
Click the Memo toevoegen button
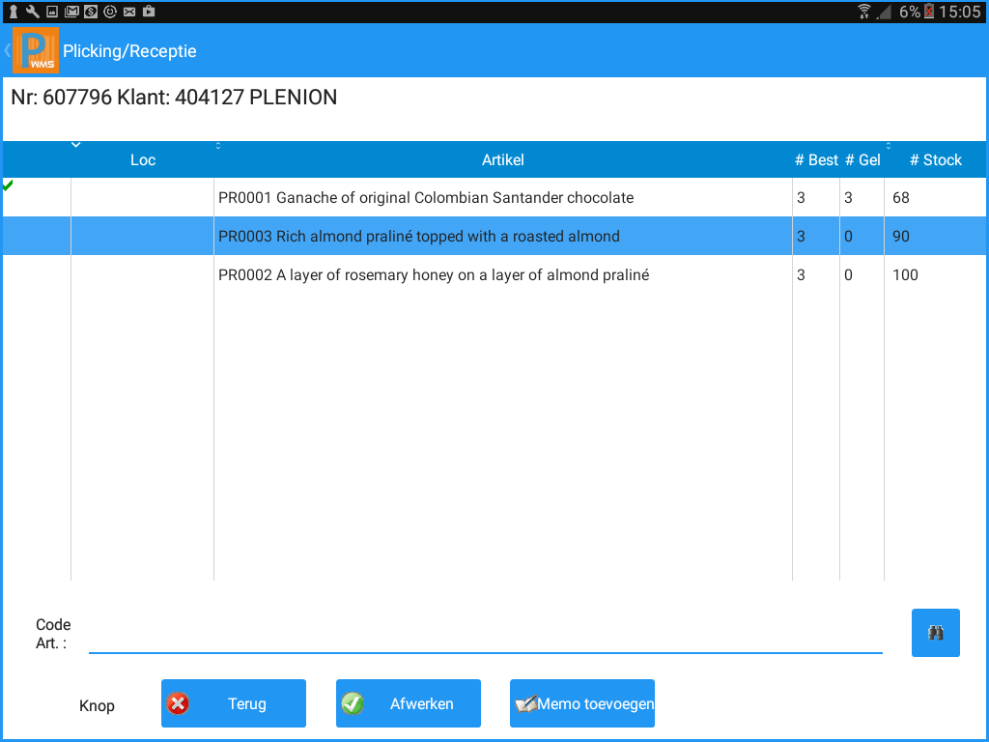(x=582, y=703)
